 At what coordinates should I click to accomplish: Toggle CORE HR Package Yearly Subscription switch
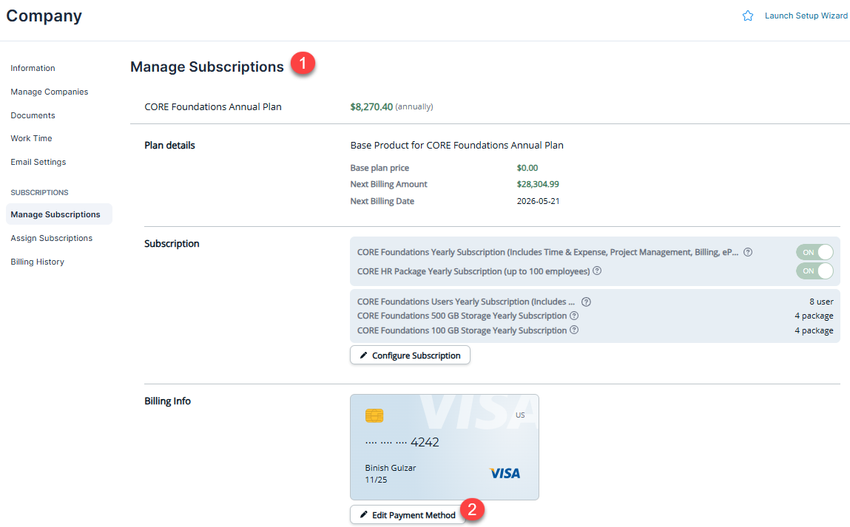pos(814,271)
